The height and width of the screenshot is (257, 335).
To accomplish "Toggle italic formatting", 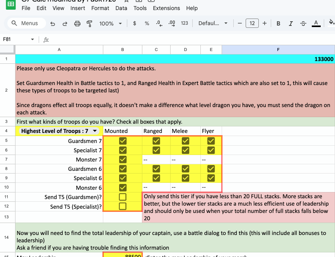I will [x=291, y=24].
